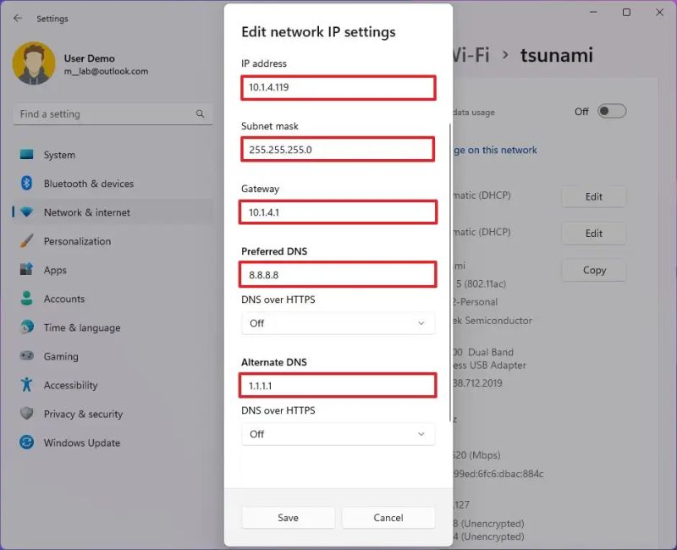Viewport: 677px width, 550px height.
Task: Open Gaming settings
Action: click(61, 356)
